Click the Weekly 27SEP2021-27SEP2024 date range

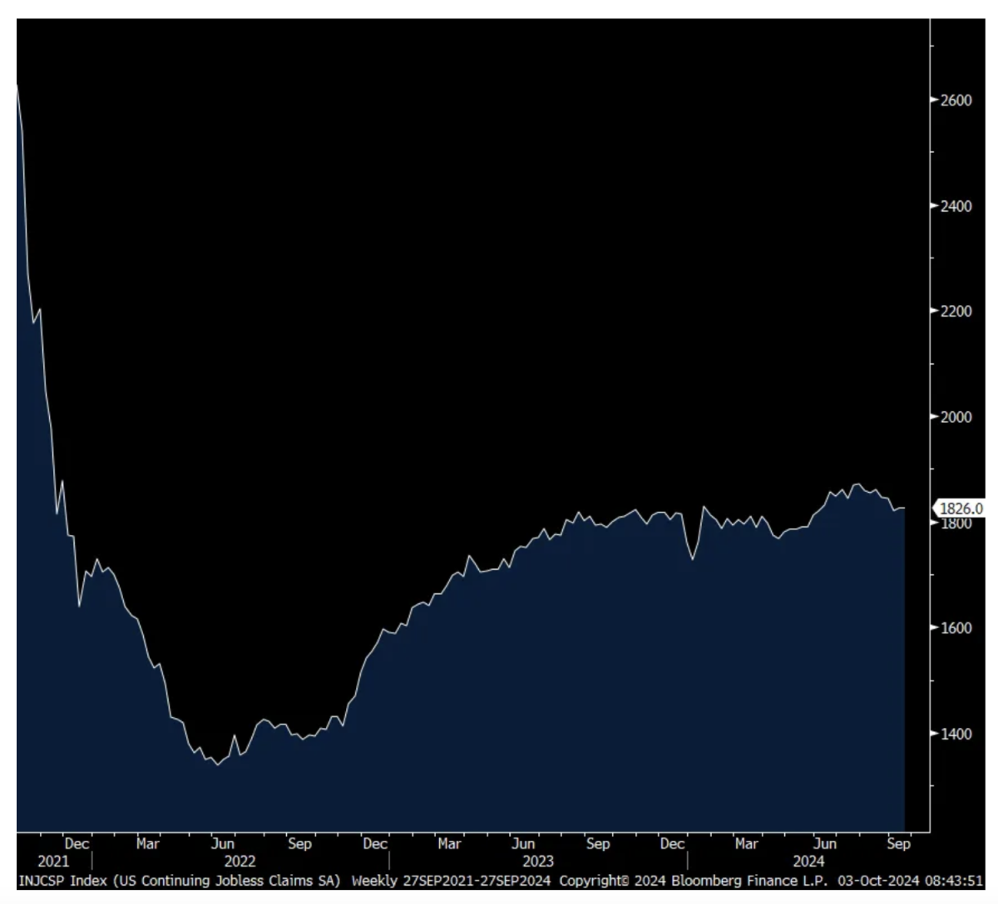pyautogui.click(x=451, y=881)
